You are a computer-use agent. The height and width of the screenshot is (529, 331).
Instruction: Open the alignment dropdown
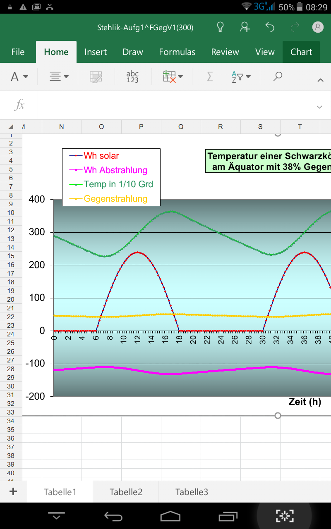click(59, 77)
